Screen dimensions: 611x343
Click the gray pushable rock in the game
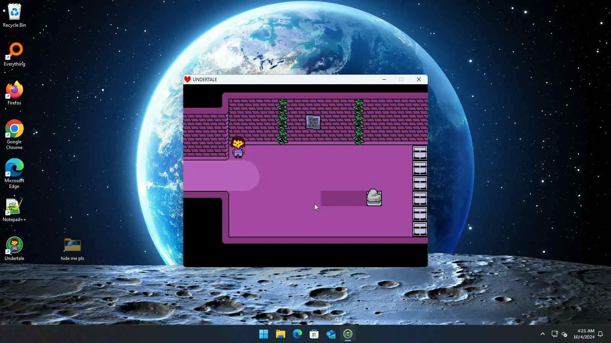[x=374, y=198]
